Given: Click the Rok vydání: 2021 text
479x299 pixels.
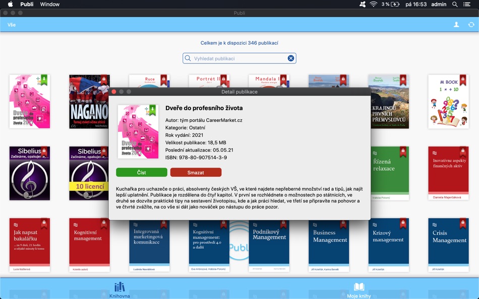Looking at the screenshot, I should point(184,135).
